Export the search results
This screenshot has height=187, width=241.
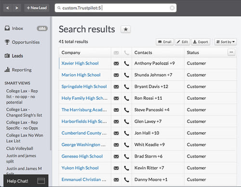[x=201, y=42]
